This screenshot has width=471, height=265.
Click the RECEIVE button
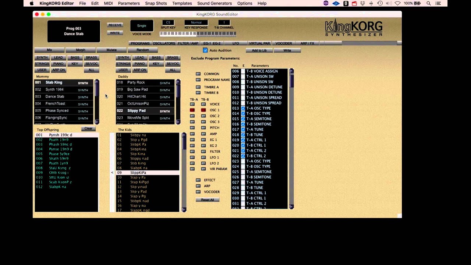click(x=115, y=25)
